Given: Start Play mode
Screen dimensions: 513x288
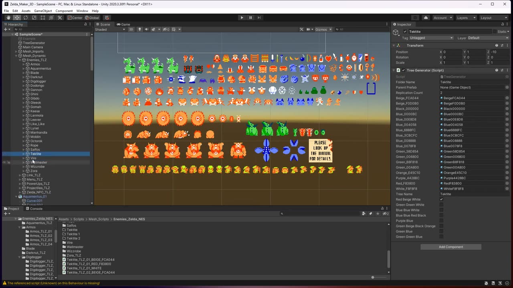Looking at the screenshot, I should pos(242,18).
